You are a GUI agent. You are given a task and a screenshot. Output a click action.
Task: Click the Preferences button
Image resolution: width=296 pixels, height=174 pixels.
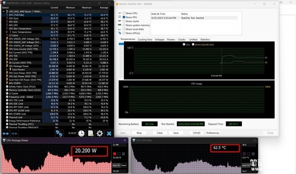tap(213, 133)
